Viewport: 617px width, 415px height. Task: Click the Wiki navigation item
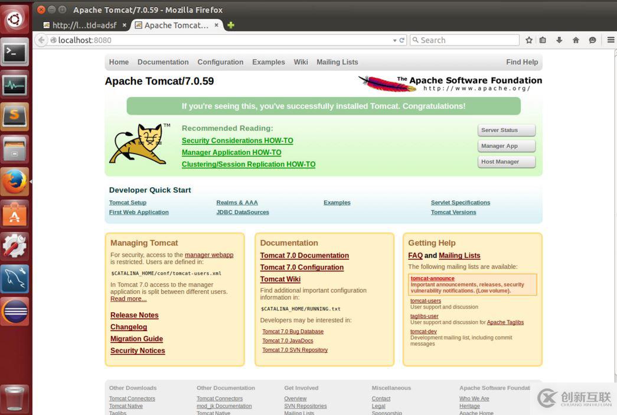pos(301,61)
